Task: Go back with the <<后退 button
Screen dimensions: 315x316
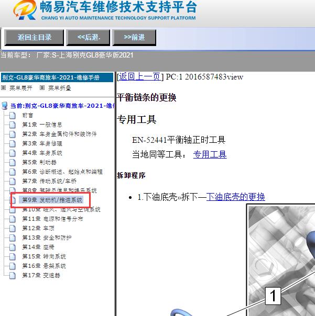Action: click(x=89, y=38)
